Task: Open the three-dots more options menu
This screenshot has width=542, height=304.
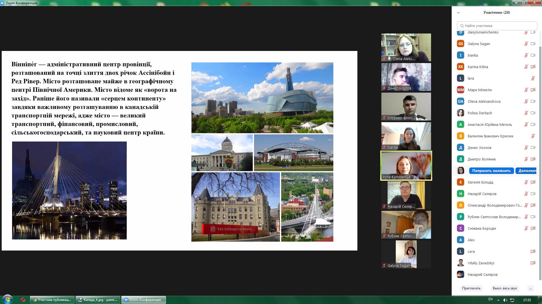Action: point(530,288)
